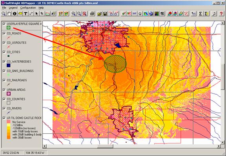Open help with red question mark
The width and height of the screenshot is (226, 156).
222,14
